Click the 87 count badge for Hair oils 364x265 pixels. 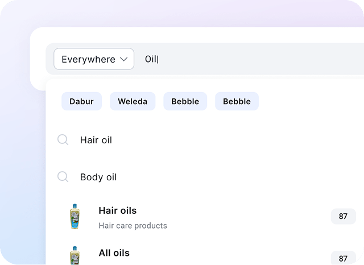click(343, 216)
